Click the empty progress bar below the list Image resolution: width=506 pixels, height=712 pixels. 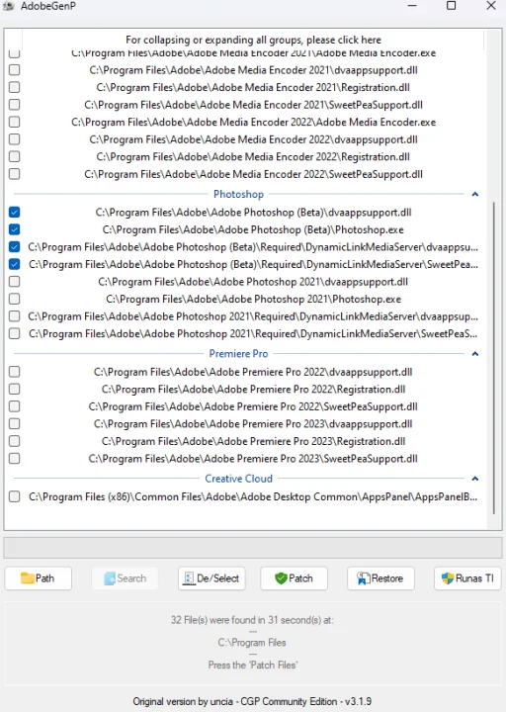[x=253, y=548]
